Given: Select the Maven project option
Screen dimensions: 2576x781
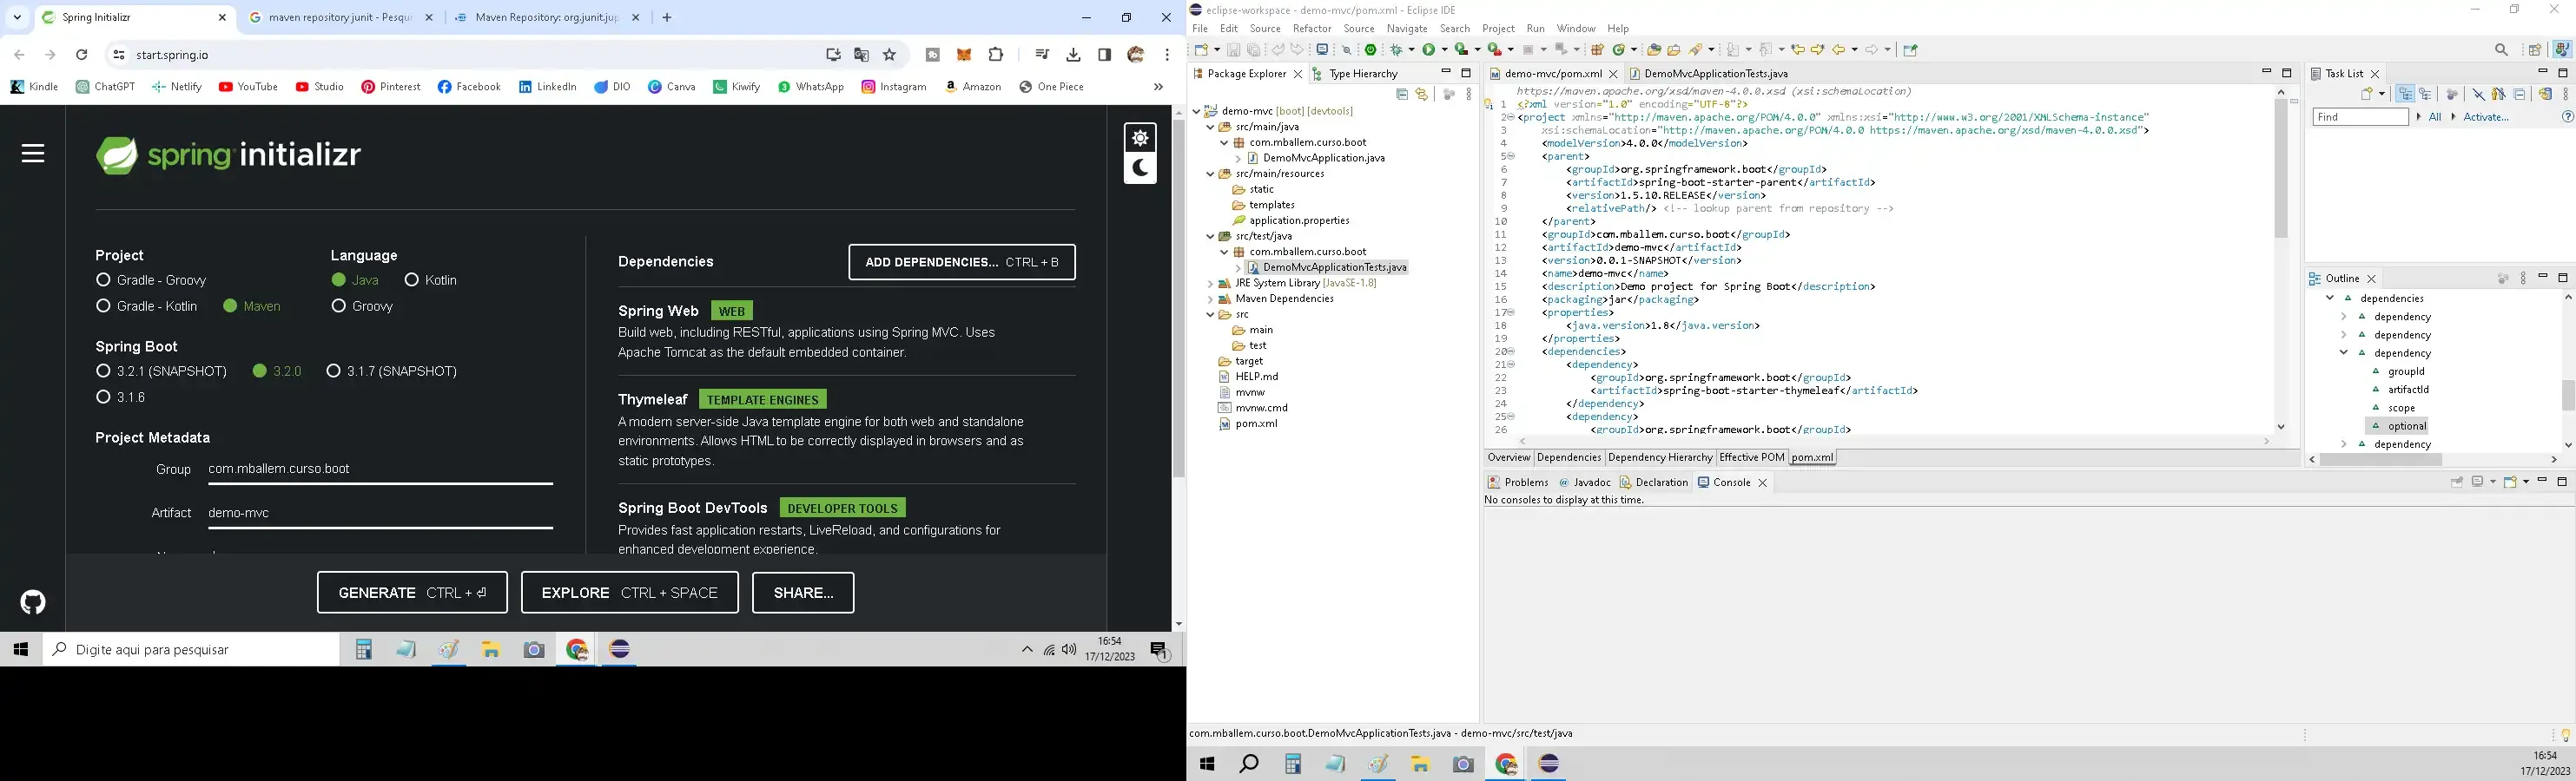Looking at the screenshot, I should tap(252, 306).
